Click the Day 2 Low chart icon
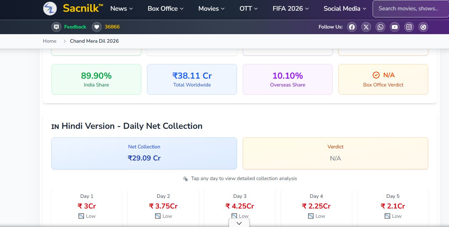 [158, 216]
